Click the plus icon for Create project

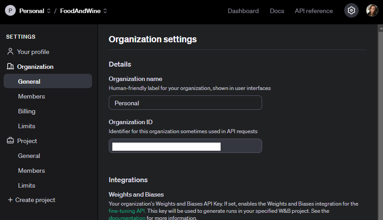10,200
